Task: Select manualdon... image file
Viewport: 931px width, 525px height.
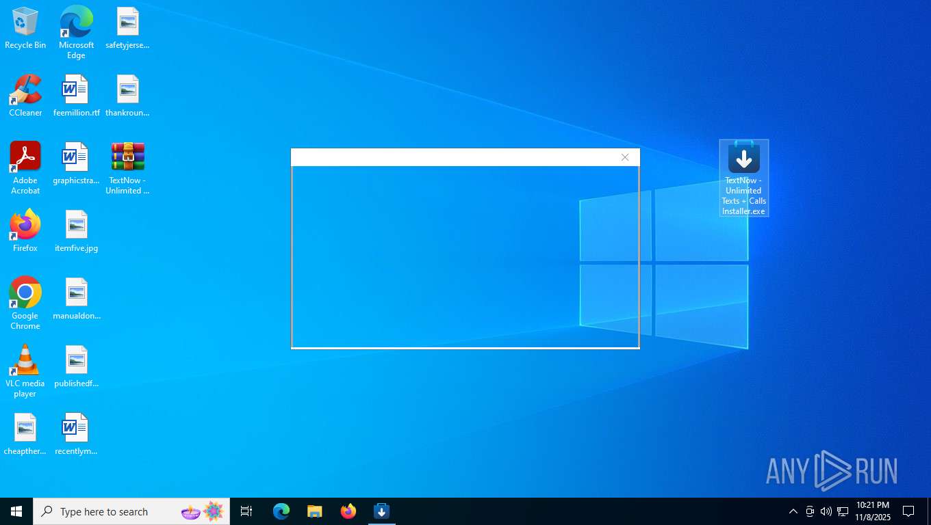Action: pyautogui.click(x=76, y=299)
